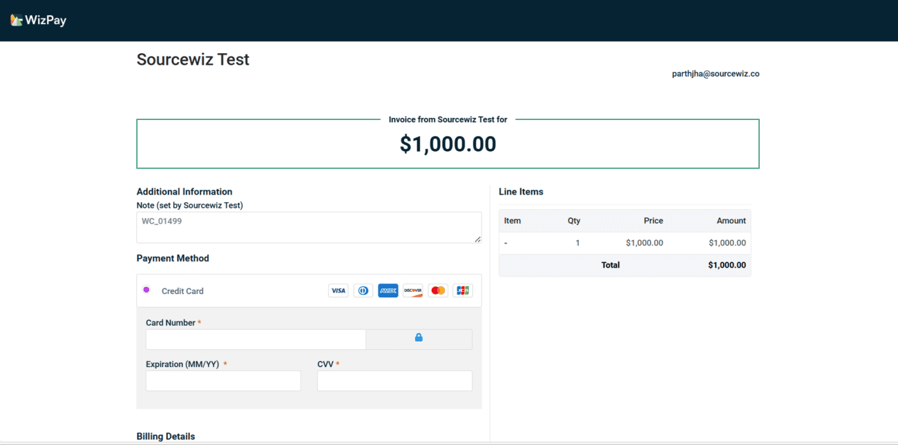
Task: Click the Visa card icon
Action: point(338,290)
